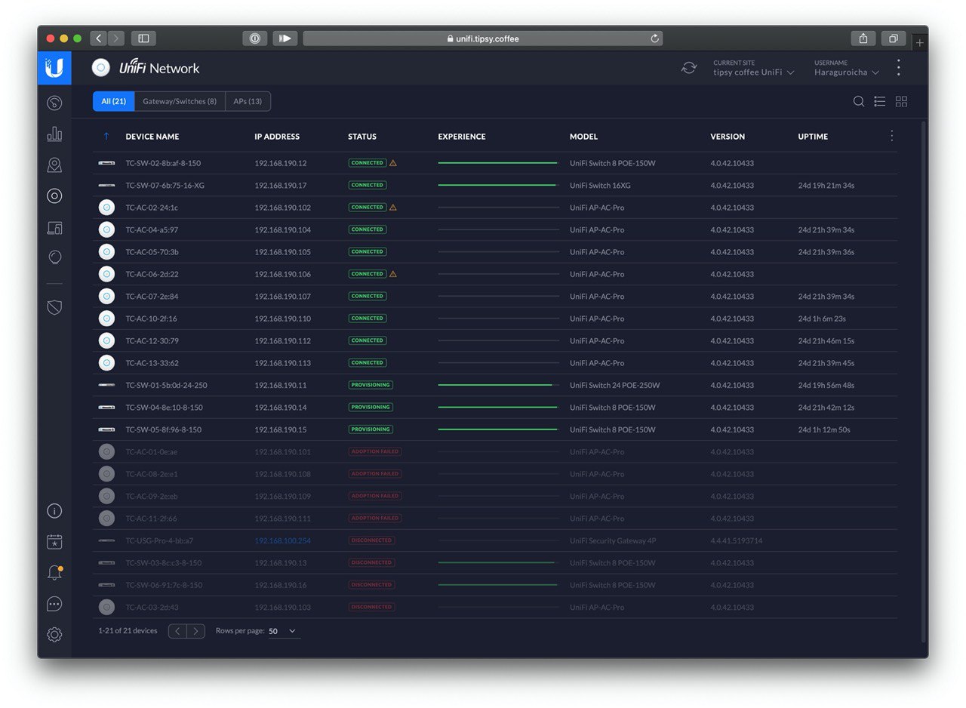Open the info icon in the sidebar
Viewport: 966px width, 708px height.
pyautogui.click(x=54, y=511)
